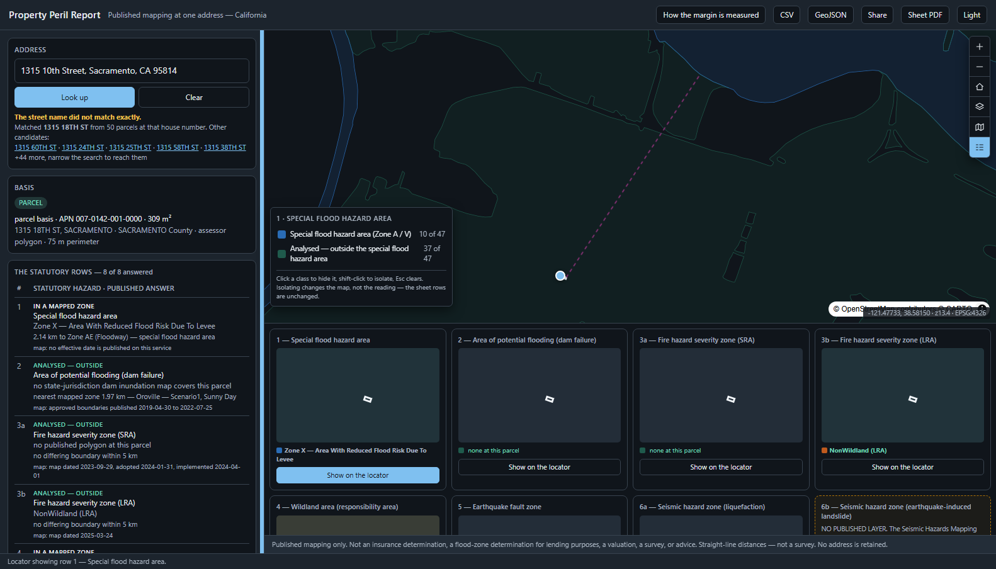
Task: Select candidate 1315 24TH ST
Action: click(82, 147)
